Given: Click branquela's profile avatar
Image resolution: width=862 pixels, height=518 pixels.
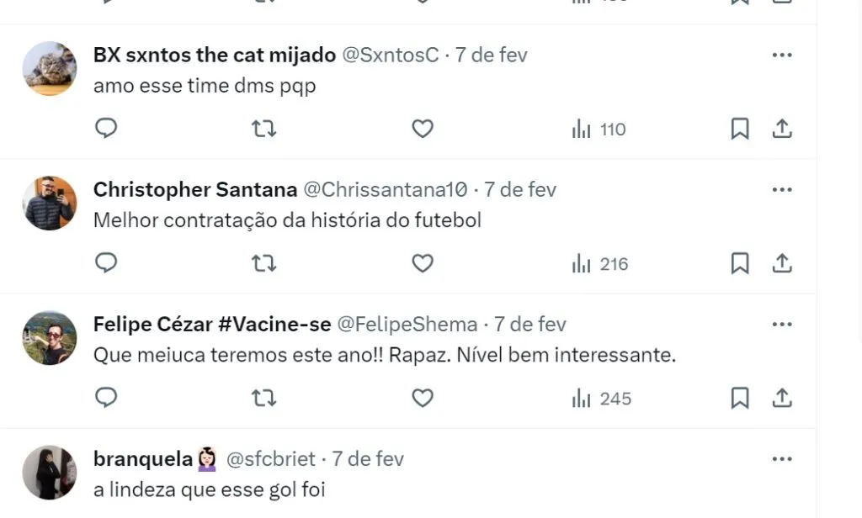Looking at the screenshot, I should point(50,472).
